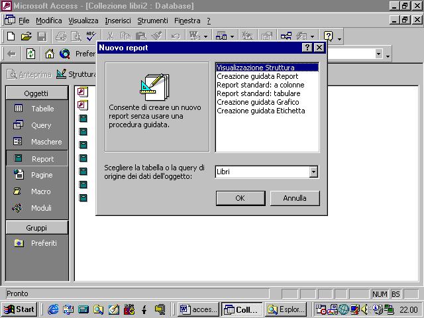Select Report standard: a colonne
Screen dimensions: 424x318
[x=267, y=85]
